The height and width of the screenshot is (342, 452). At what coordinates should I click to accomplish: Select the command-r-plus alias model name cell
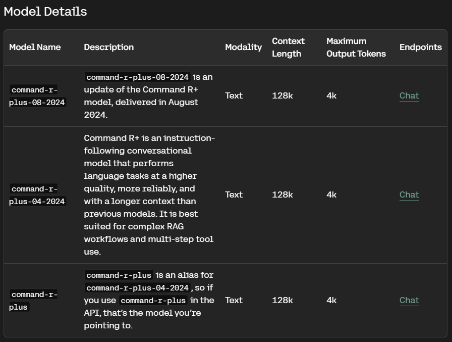(33, 301)
